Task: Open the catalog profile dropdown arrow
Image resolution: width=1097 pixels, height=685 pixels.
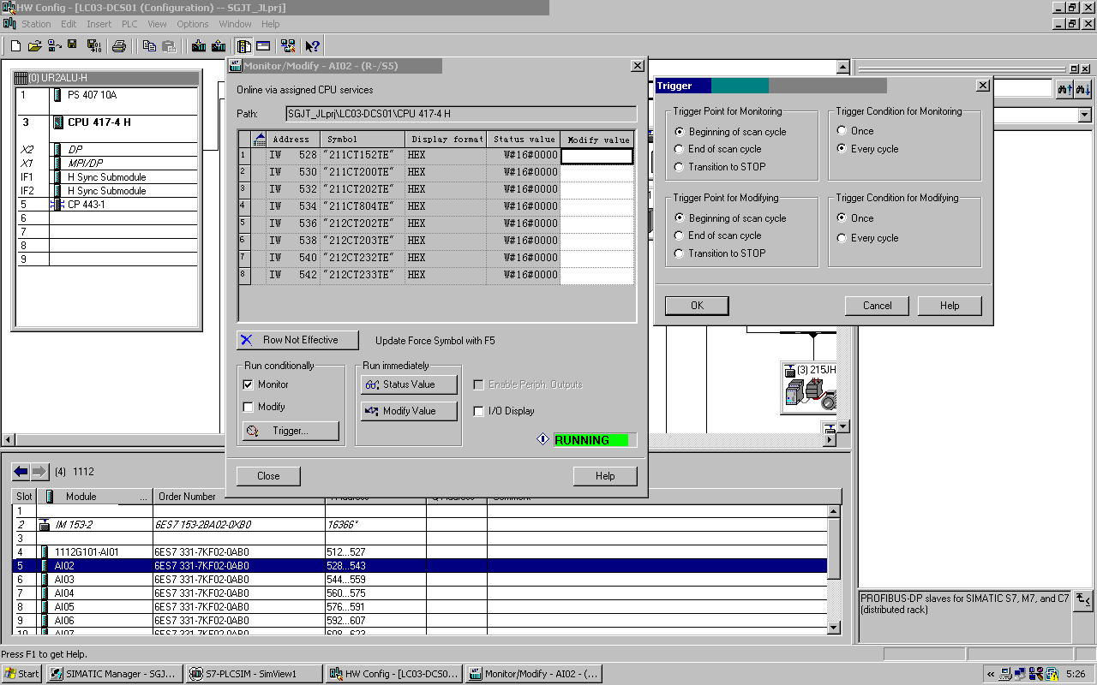Action: coord(1085,115)
